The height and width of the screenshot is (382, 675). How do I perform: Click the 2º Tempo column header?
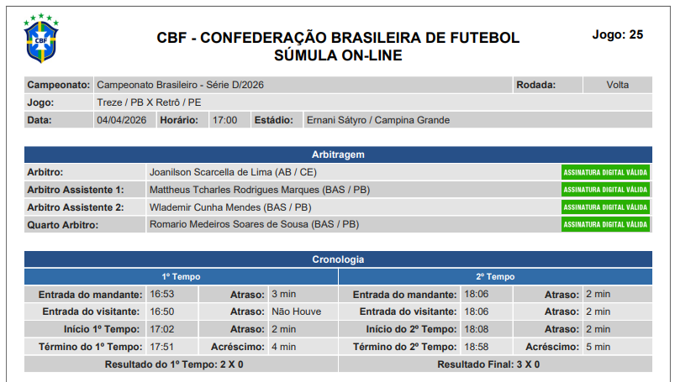click(495, 276)
